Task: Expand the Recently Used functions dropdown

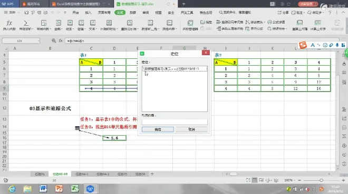Action: click(44, 25)
